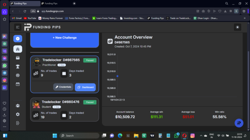The width and height of the screenshot is (250, 140).
Task: Open WhatsApp in Opera sidebar
Action: point(5,66)
